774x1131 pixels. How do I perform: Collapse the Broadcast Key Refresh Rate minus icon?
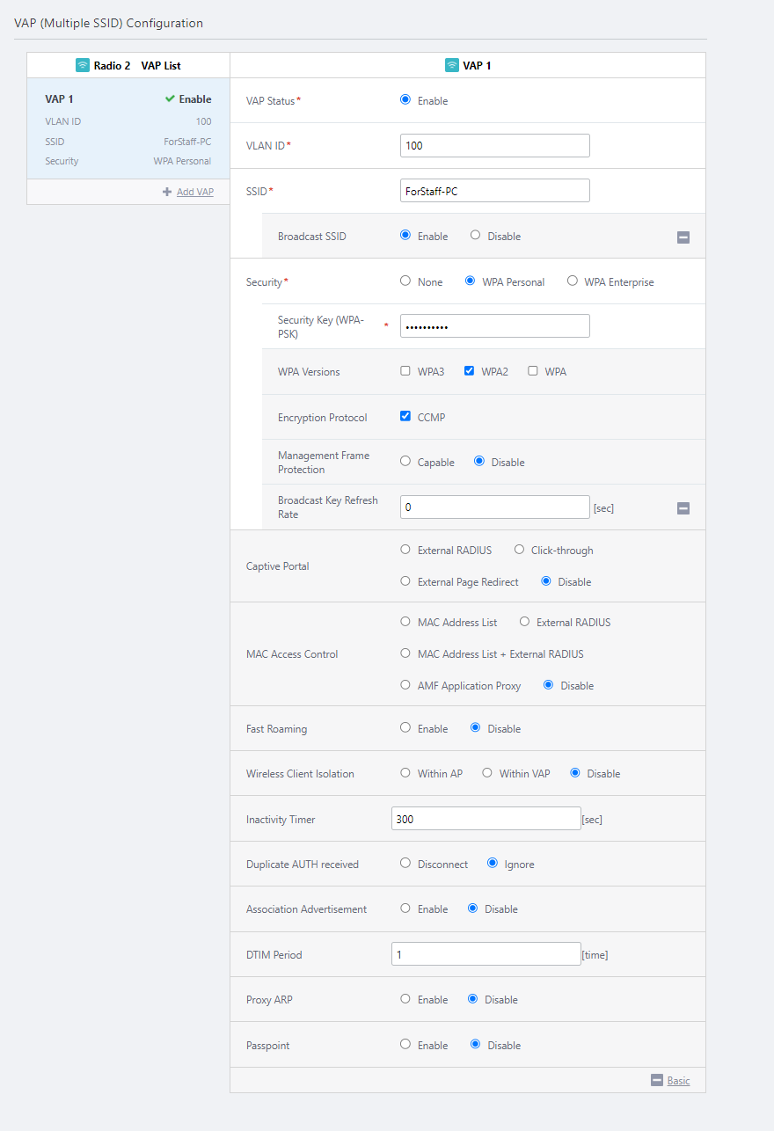coord(683,507)
